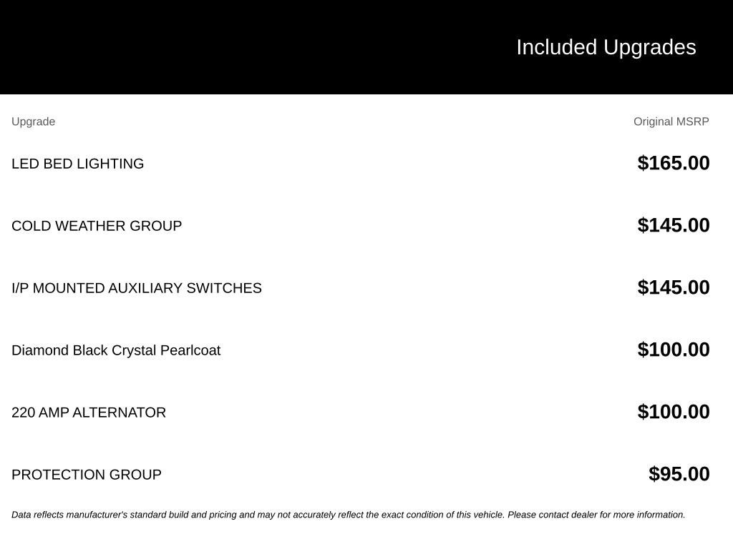Image resolution: width=733 pixels, height=549 pixels.
Task: Click the LED BED LIGHTING upgrade name
Action: [77, 164]
